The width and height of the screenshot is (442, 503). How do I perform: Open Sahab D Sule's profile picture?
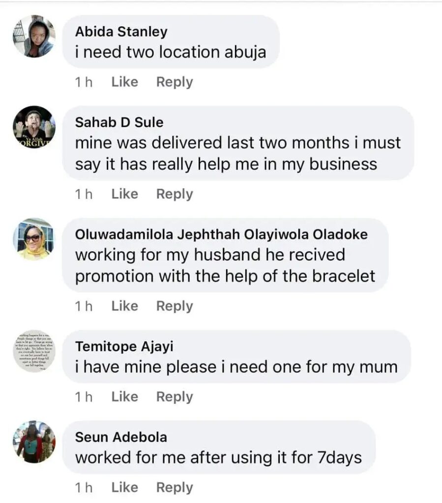coord(34,127)
